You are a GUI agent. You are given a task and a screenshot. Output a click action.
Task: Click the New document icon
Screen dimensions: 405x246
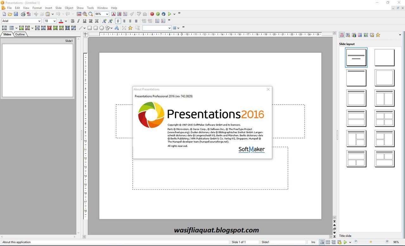pos(4,14)
